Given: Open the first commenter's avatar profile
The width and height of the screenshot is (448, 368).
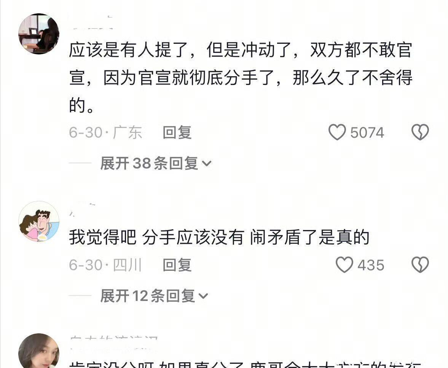Looking at the screenshot, I should [39, 34].
